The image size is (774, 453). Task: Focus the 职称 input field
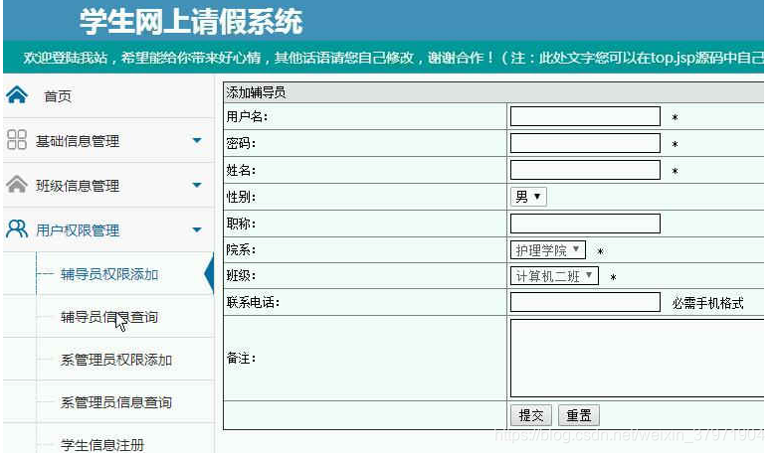coord(585,224)
